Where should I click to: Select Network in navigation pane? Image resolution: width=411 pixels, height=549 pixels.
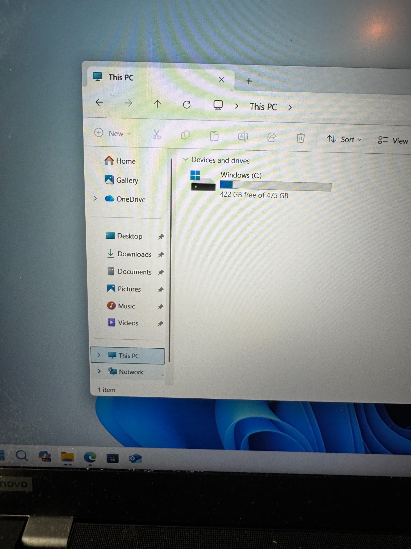(x=128, y=372)
